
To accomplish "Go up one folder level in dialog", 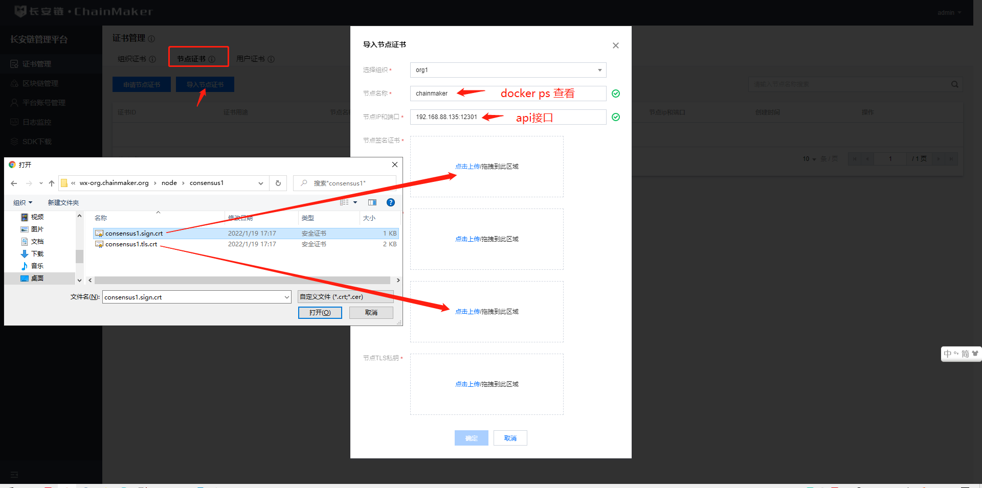I will (52, 183).
